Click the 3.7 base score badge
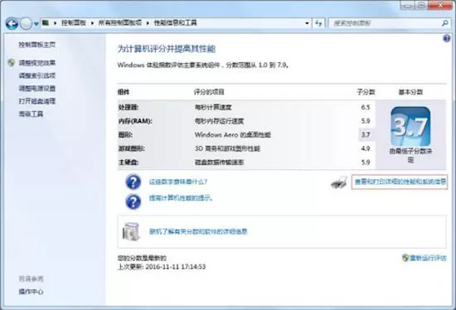456x310 pixels. coord(410,126)
